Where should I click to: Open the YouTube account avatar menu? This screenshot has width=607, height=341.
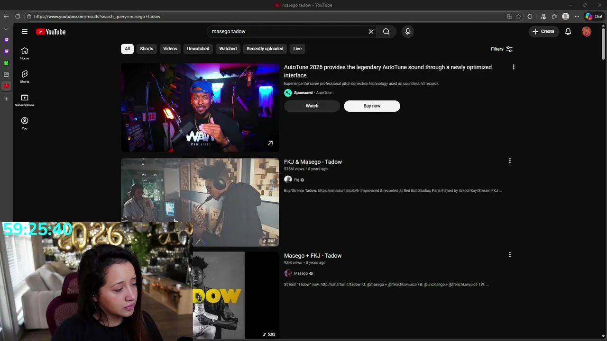click(x=587, y=32)
